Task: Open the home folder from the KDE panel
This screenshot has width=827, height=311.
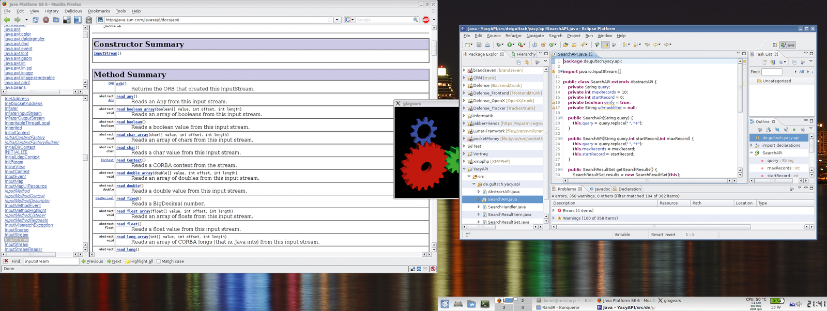Action: click(x=471, y=304)
